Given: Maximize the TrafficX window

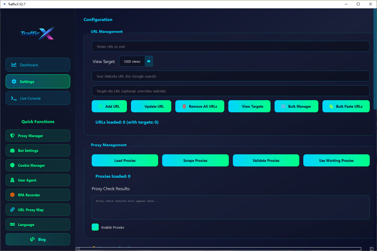Looking at the screenshot, I should [x=358, y=4].
